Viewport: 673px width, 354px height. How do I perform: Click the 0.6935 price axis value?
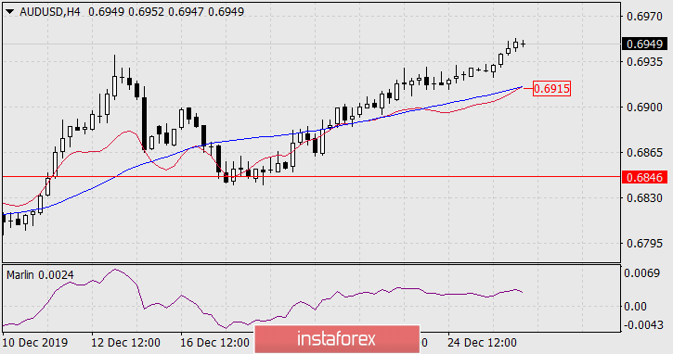(x=644, y=62)
